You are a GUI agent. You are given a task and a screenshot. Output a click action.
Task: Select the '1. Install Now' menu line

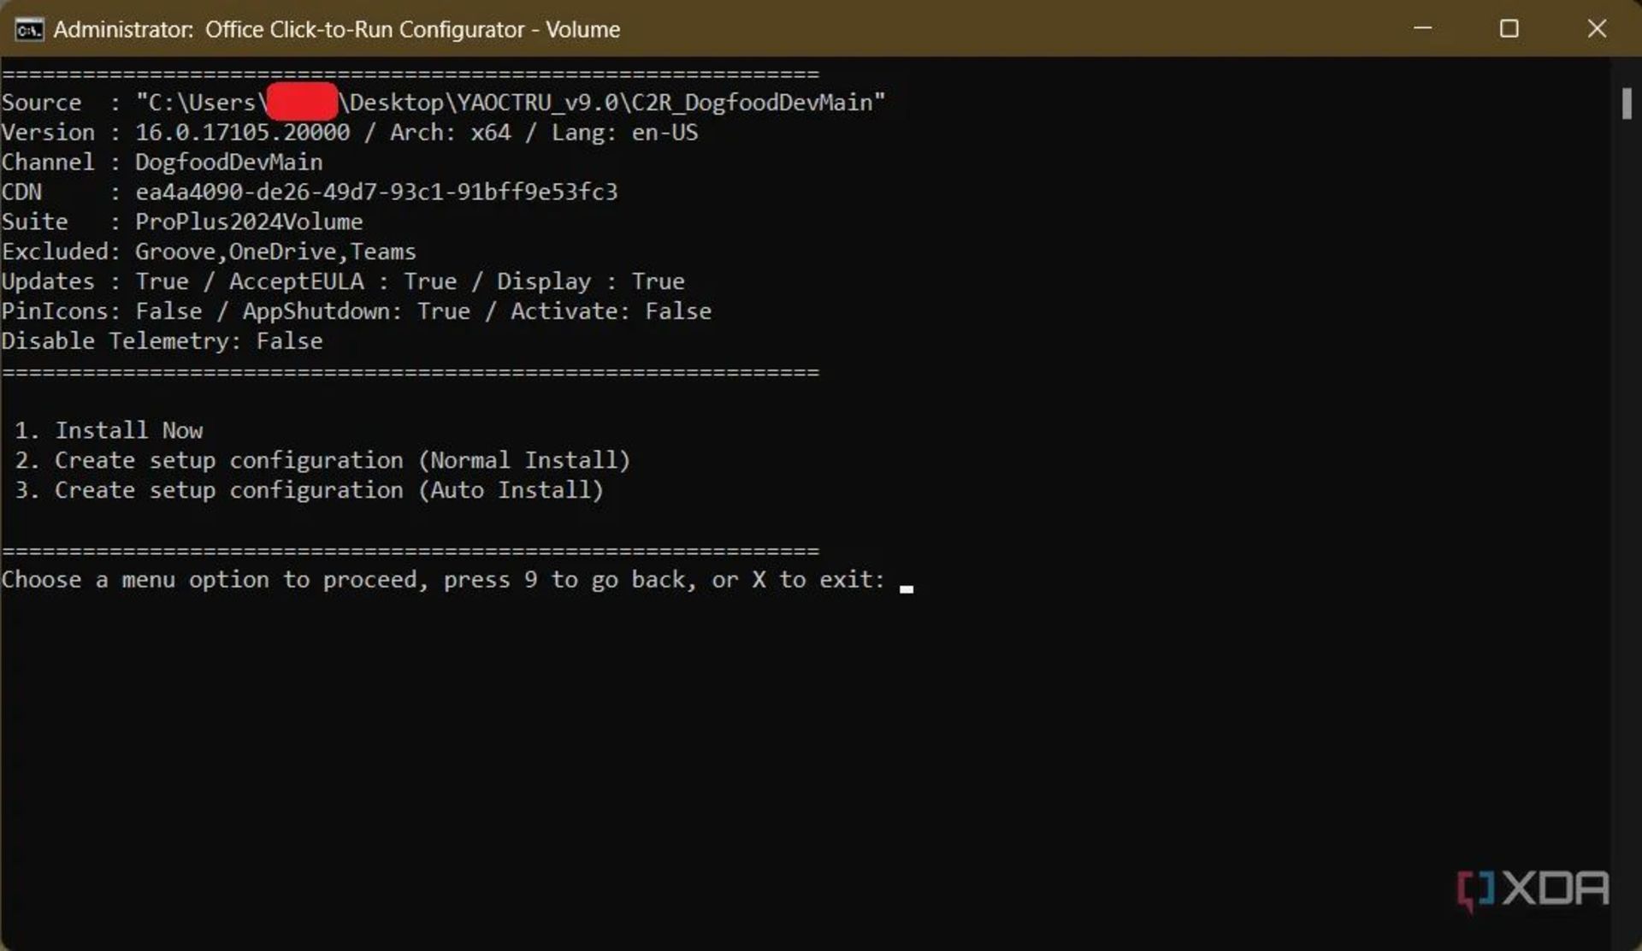109,430
